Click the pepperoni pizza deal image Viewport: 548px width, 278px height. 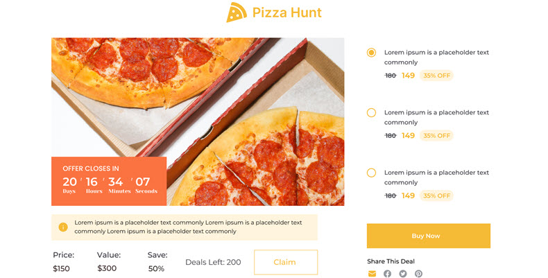198,121
